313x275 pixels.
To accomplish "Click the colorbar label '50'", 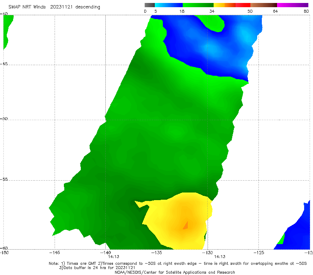I will pos(250,11).
